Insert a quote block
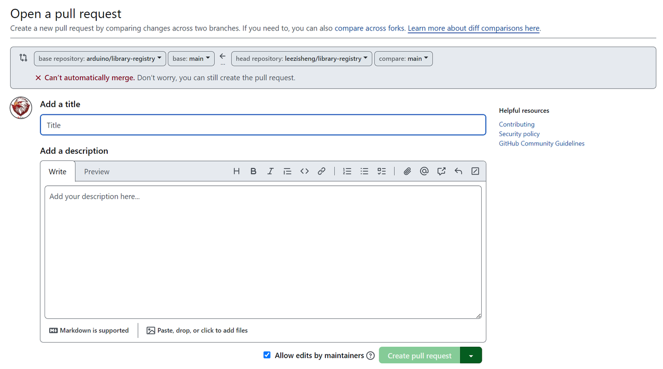This screenshot has width=663, height=369. [x=287, y=171]
